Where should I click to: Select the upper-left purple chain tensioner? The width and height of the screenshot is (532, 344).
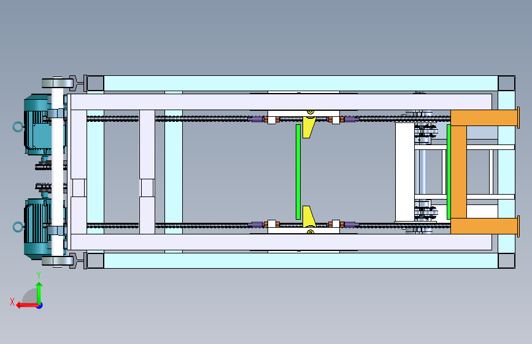tap(255, 119)
